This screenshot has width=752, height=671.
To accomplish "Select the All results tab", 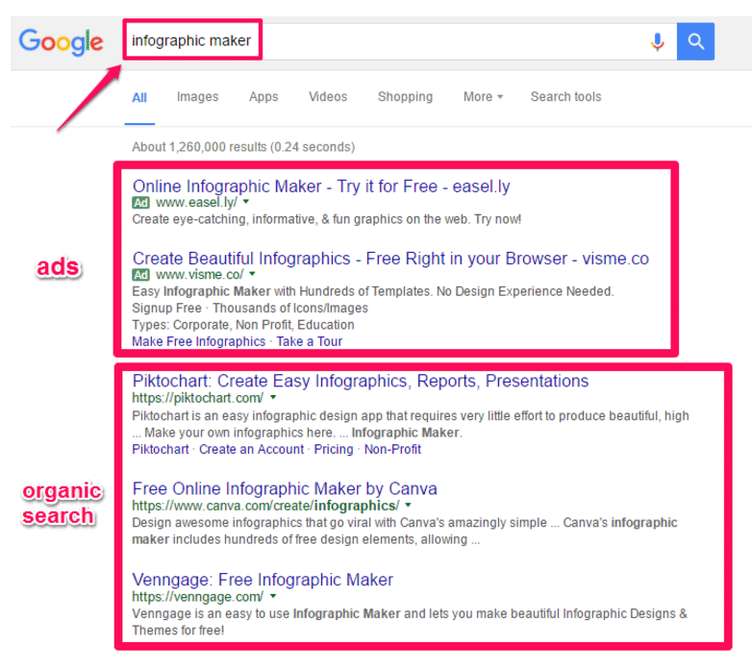I will click(139, 97).
